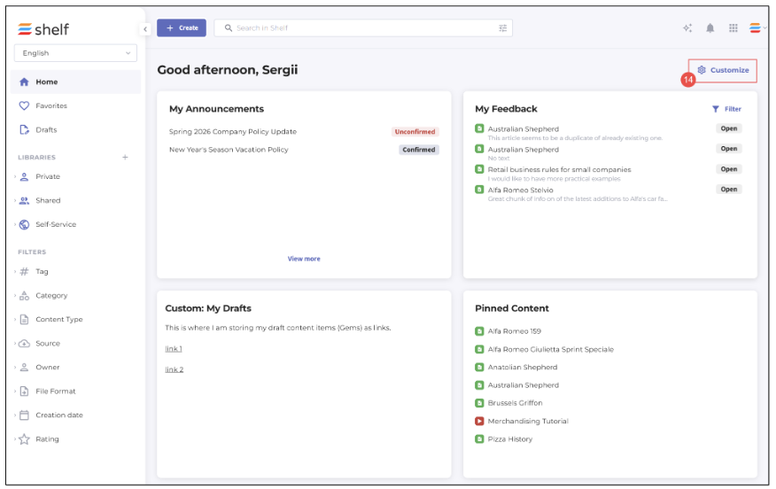Click the Source cloud icon
This screenshot has height=489, width=776.
coord(24,343)
